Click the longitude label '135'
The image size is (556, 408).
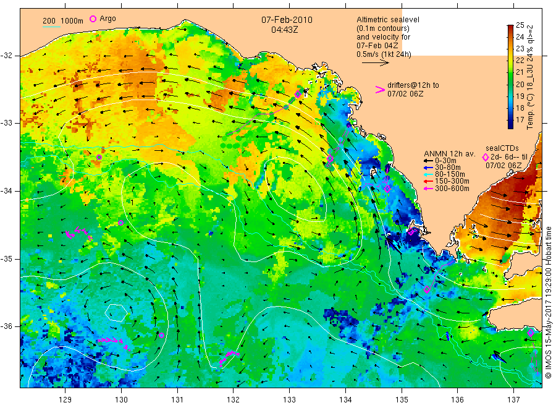(x=402, y=400)
